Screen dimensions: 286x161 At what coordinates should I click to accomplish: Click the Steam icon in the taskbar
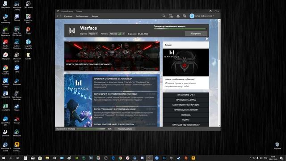(x=179, y=158)
